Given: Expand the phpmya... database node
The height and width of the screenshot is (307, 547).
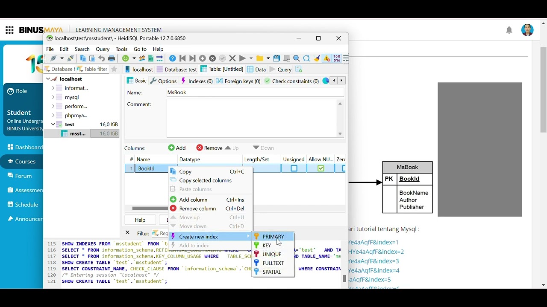Looking at the screenshot, I should [x=53, y=115].
